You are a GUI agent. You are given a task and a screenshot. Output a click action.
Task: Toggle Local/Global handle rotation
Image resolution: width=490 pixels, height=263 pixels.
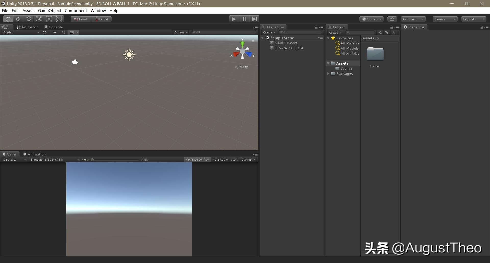click(101, 19)
